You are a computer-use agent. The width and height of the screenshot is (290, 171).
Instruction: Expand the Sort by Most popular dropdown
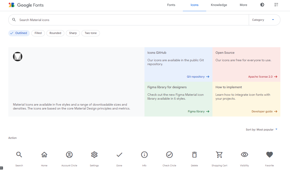coord(261,129)
